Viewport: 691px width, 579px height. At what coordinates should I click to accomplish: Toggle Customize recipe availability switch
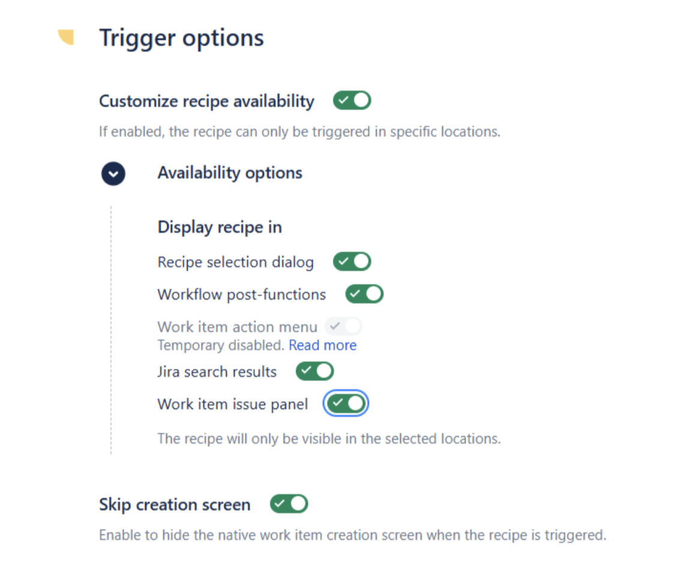pyautogui.click(x=352, y=101)
